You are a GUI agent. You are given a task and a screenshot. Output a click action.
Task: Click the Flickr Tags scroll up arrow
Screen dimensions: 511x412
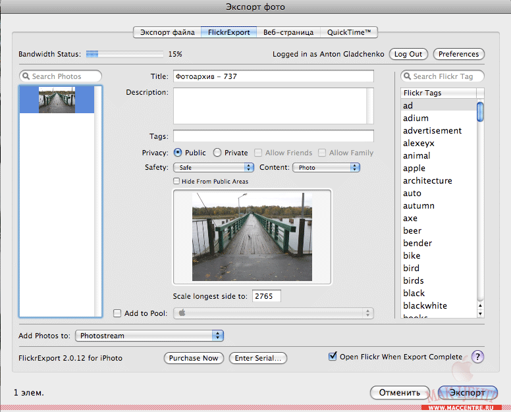(480, 305)
